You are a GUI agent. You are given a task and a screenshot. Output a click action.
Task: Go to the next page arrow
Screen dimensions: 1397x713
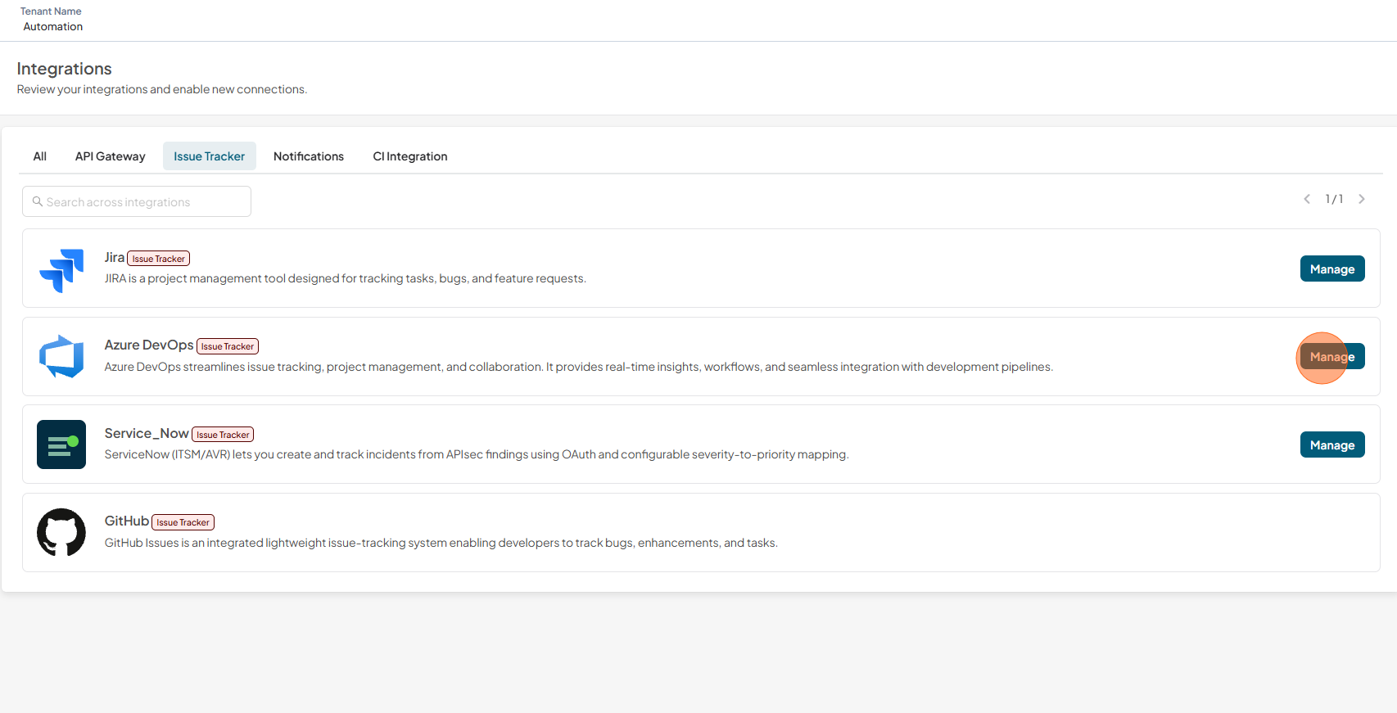[x=1362, y=199]
